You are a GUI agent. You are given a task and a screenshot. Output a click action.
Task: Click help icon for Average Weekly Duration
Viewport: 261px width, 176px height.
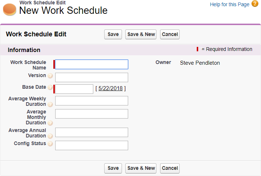[x=50, y=104]
